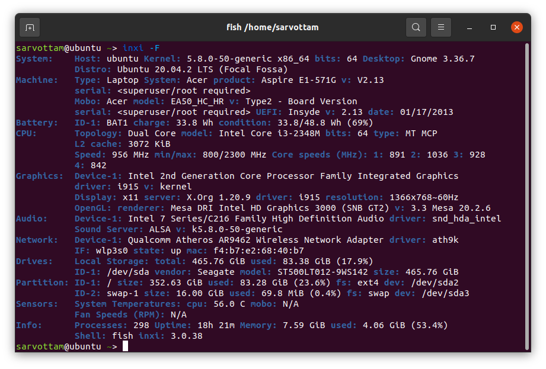Open a new terminal tab

[x=30, y=27]
